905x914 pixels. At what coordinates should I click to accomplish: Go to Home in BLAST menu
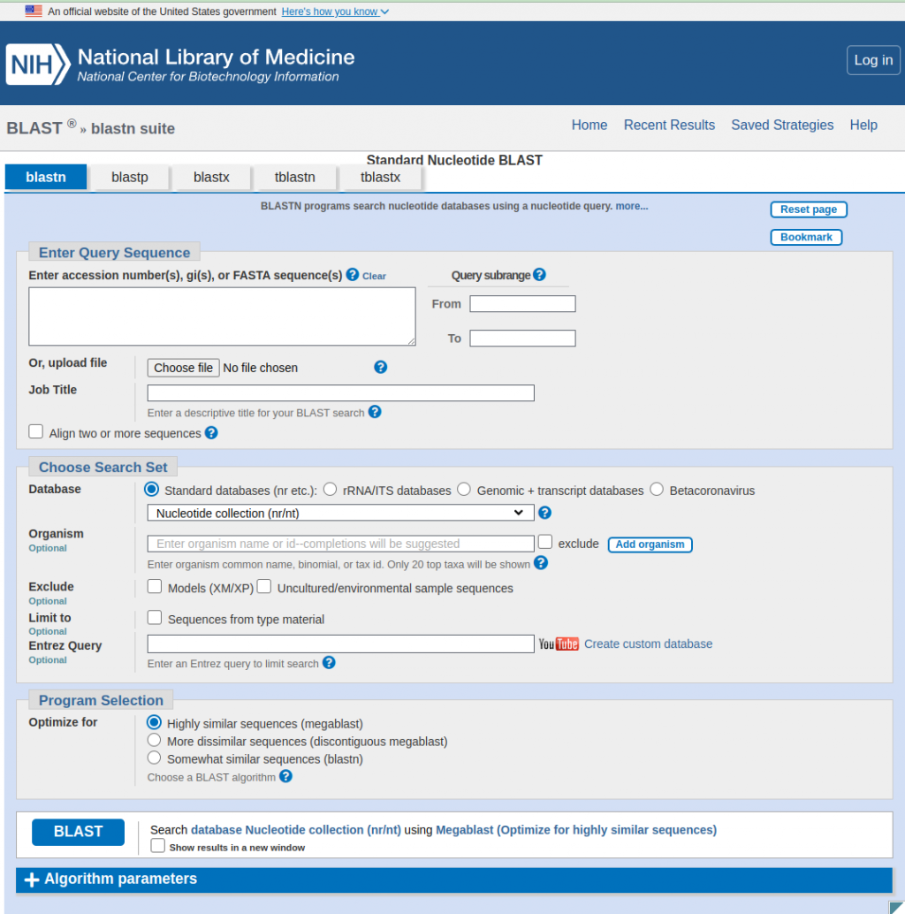click(x=589, y=125)
